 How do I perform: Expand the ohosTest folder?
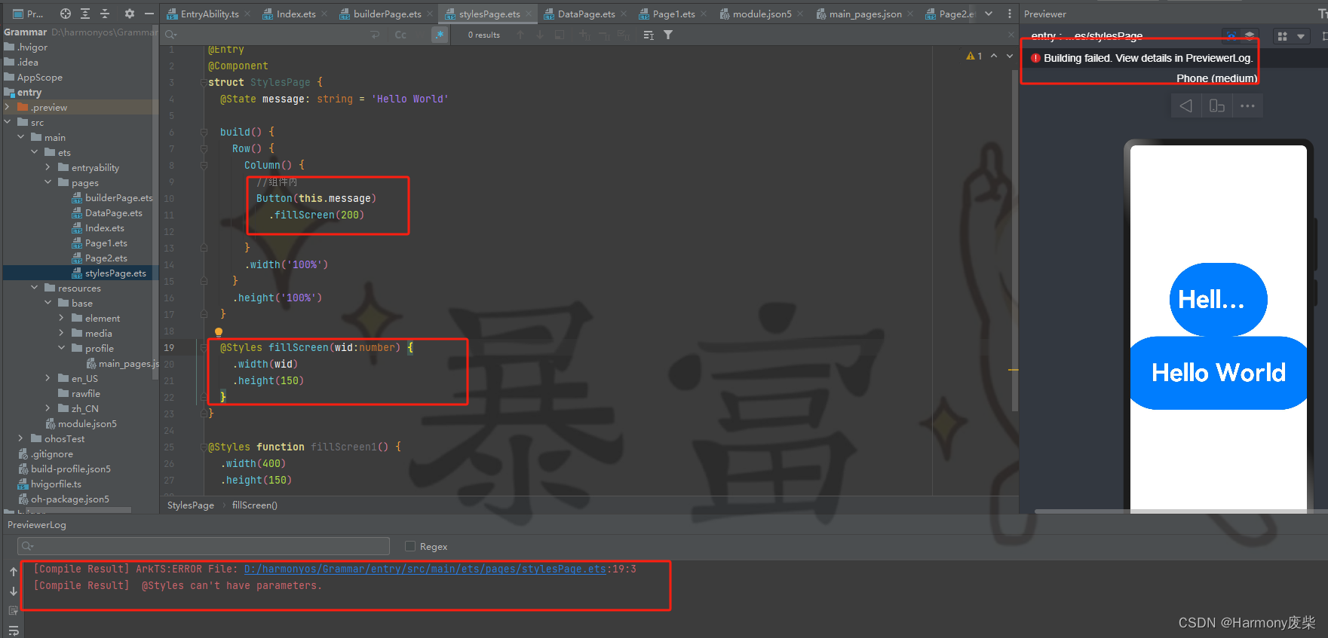click(21, 438)
